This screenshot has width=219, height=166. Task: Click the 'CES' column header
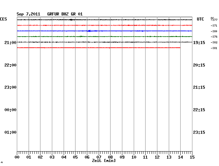[x=3, y=19]
